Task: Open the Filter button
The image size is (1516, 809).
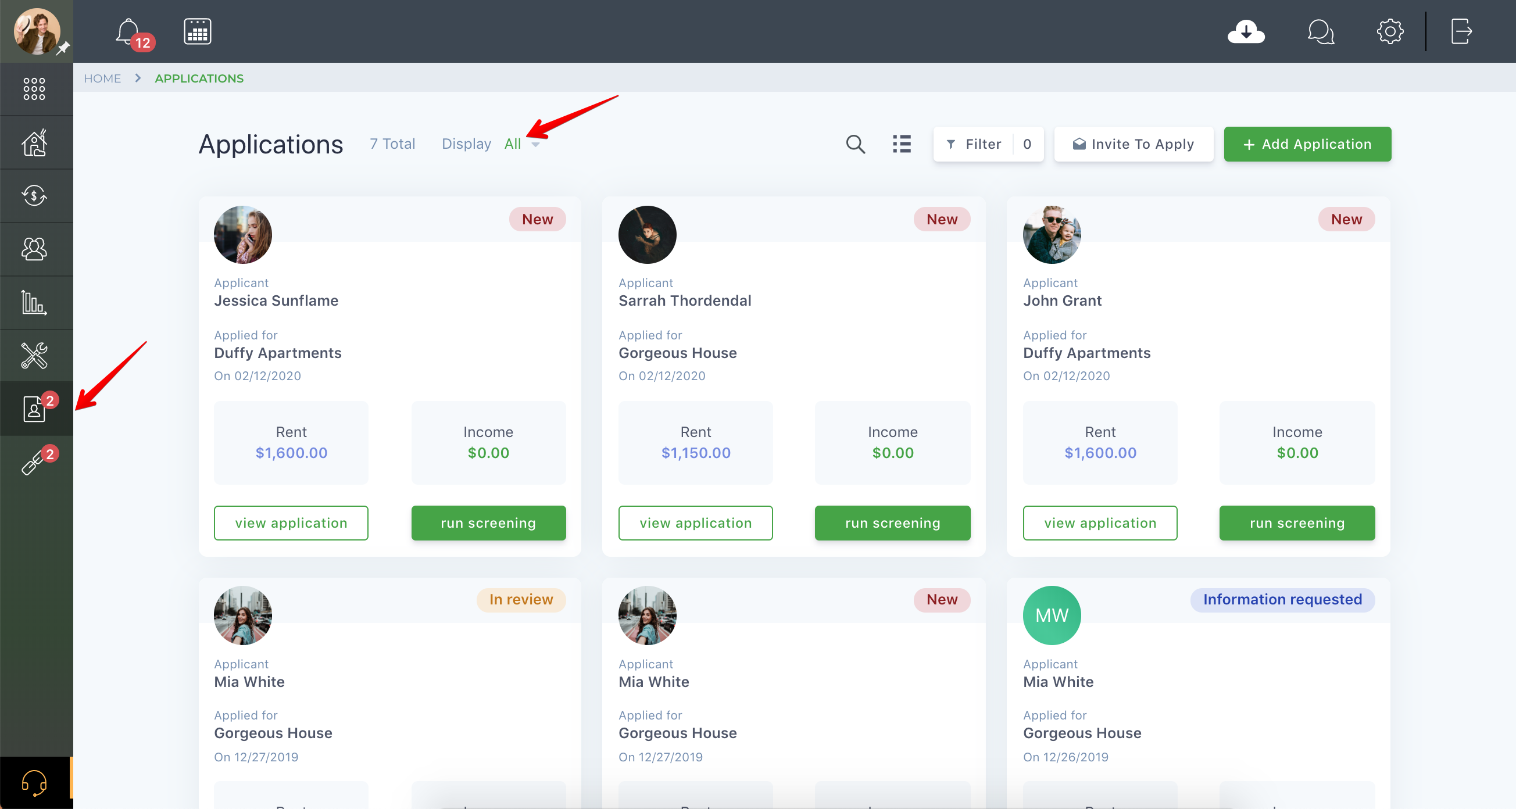Action: tap(988, 144)
